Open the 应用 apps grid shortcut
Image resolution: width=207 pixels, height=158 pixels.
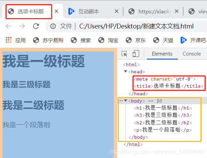click(15, 40)
